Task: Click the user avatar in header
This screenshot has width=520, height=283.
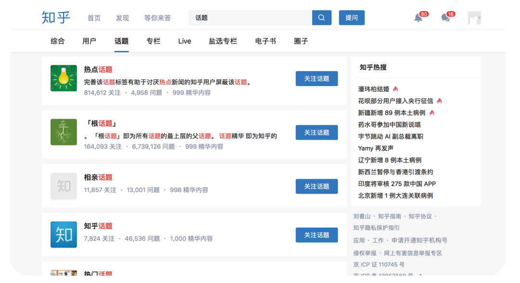Action: [474, 18]
